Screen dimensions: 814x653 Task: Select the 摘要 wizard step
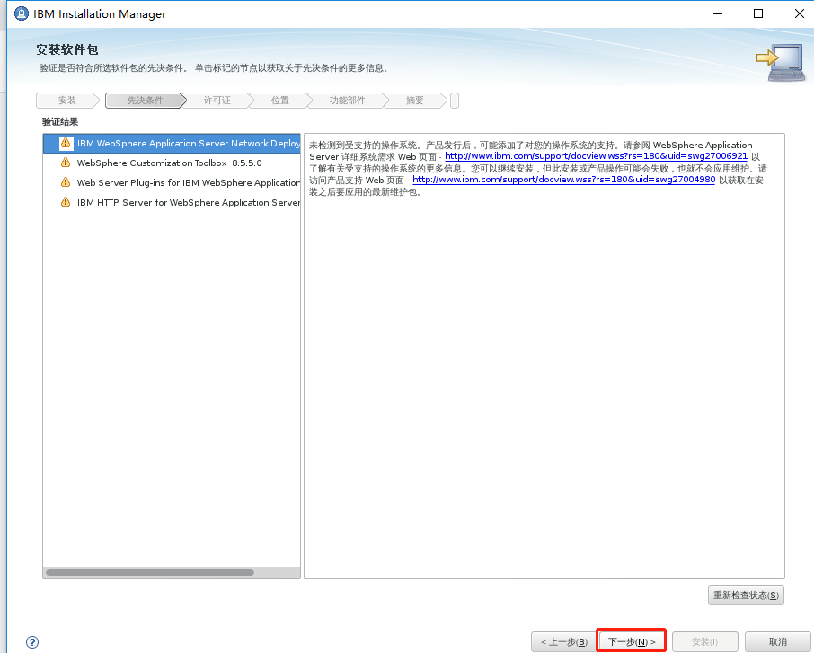(x=414, y=100)
